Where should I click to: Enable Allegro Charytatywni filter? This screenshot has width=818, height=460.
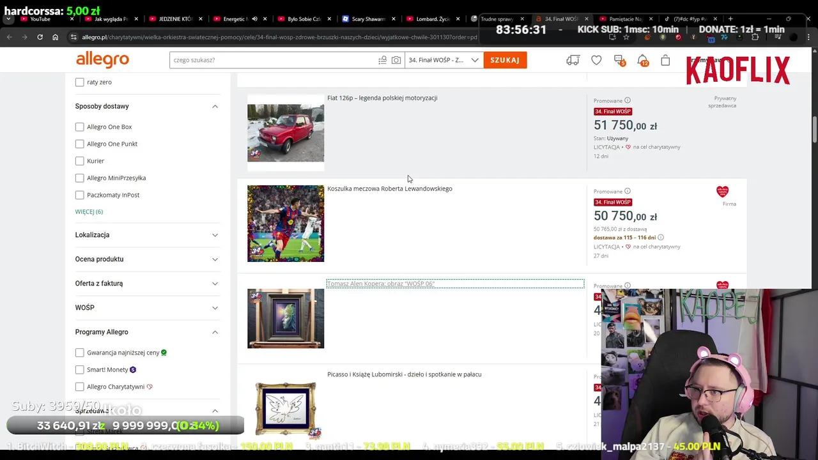(x=79, y=387)
